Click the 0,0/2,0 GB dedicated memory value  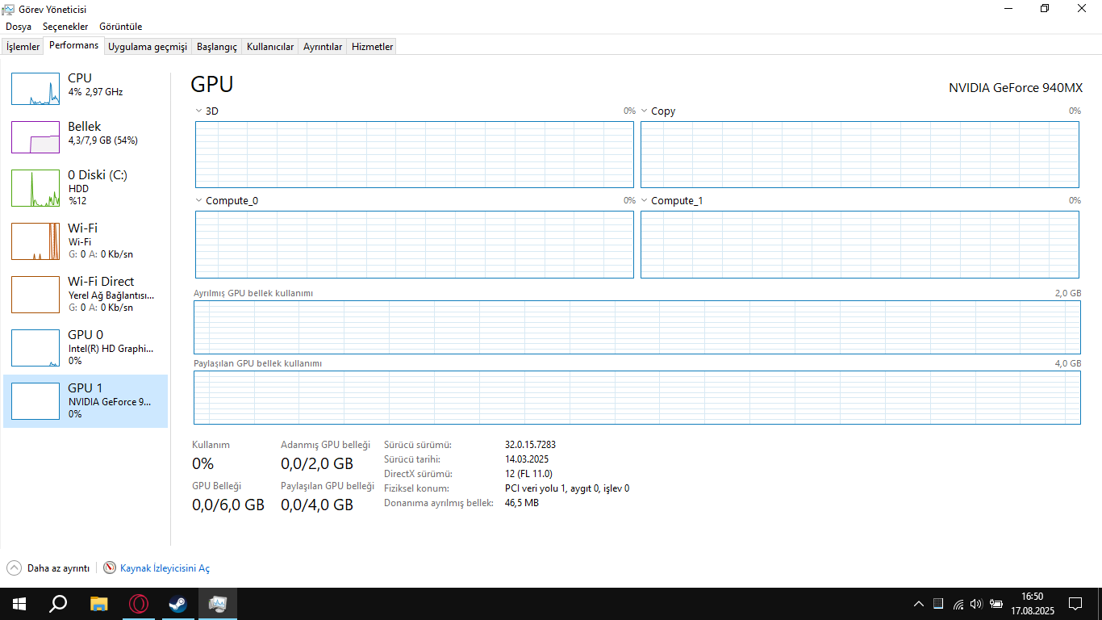click(x=317, y=463)
